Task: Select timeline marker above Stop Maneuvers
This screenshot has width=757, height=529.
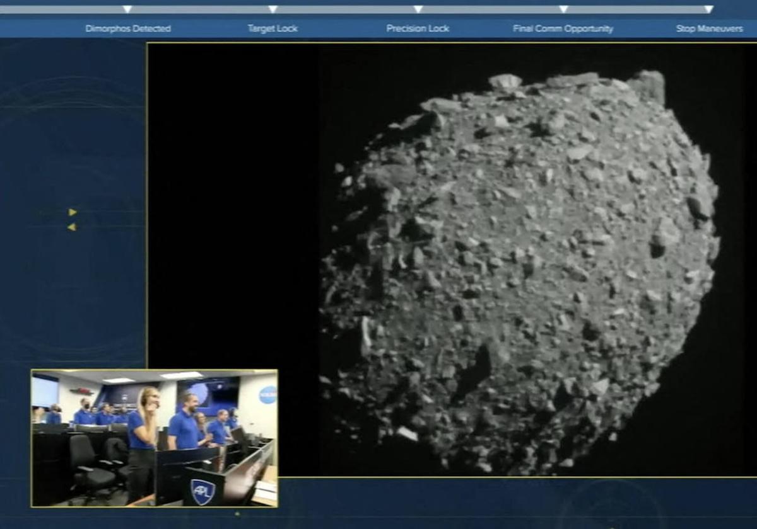Action: (x=709, y=9)
